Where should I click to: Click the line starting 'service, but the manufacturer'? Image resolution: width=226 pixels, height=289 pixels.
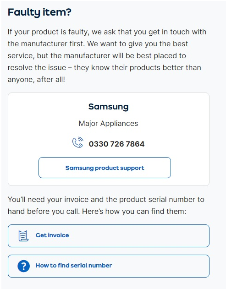click(x=97, y=56)
